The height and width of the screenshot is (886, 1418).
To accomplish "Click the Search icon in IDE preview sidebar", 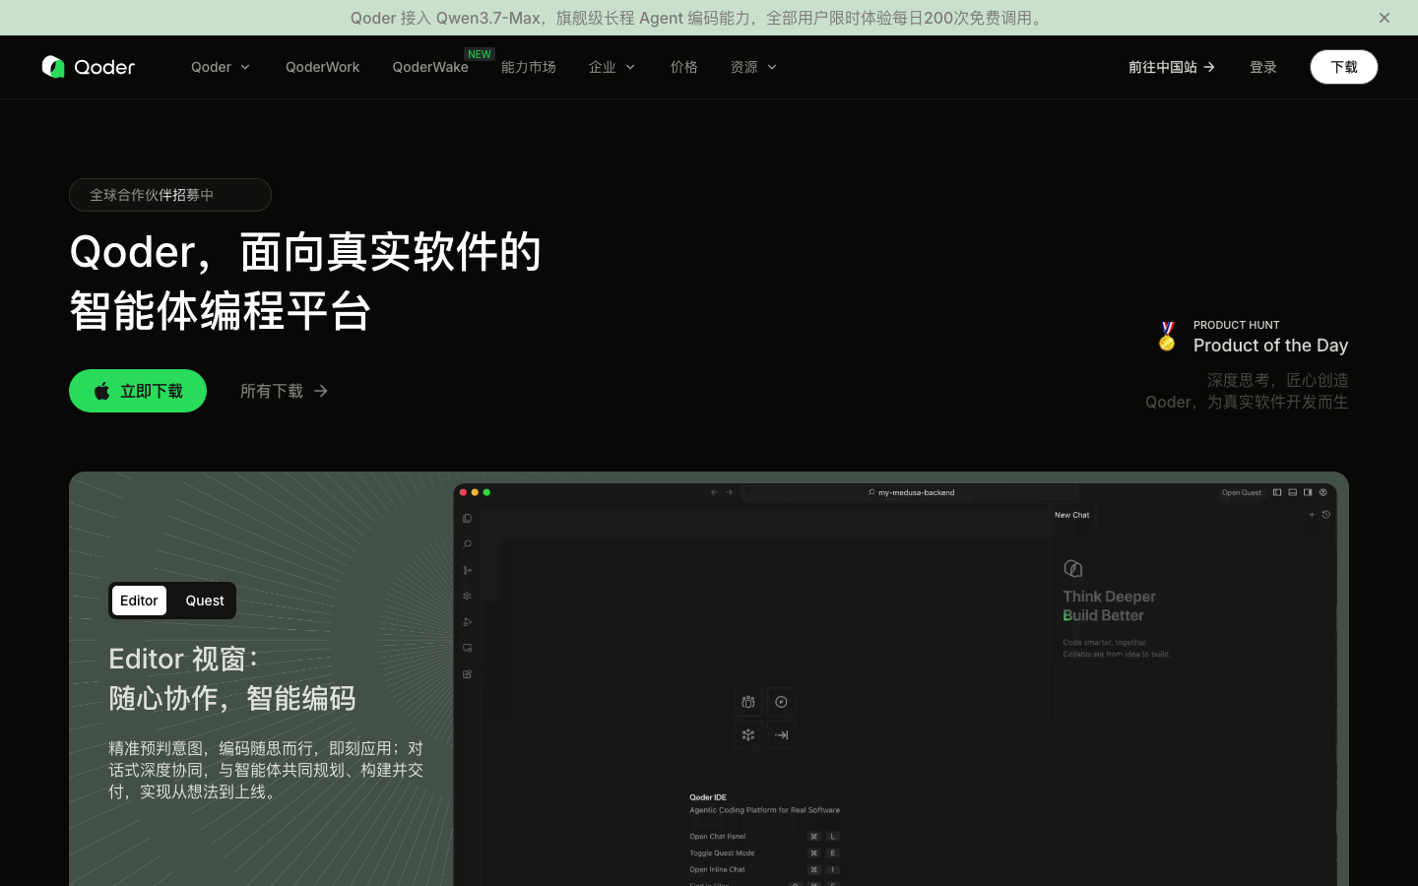I will point(467,544).
